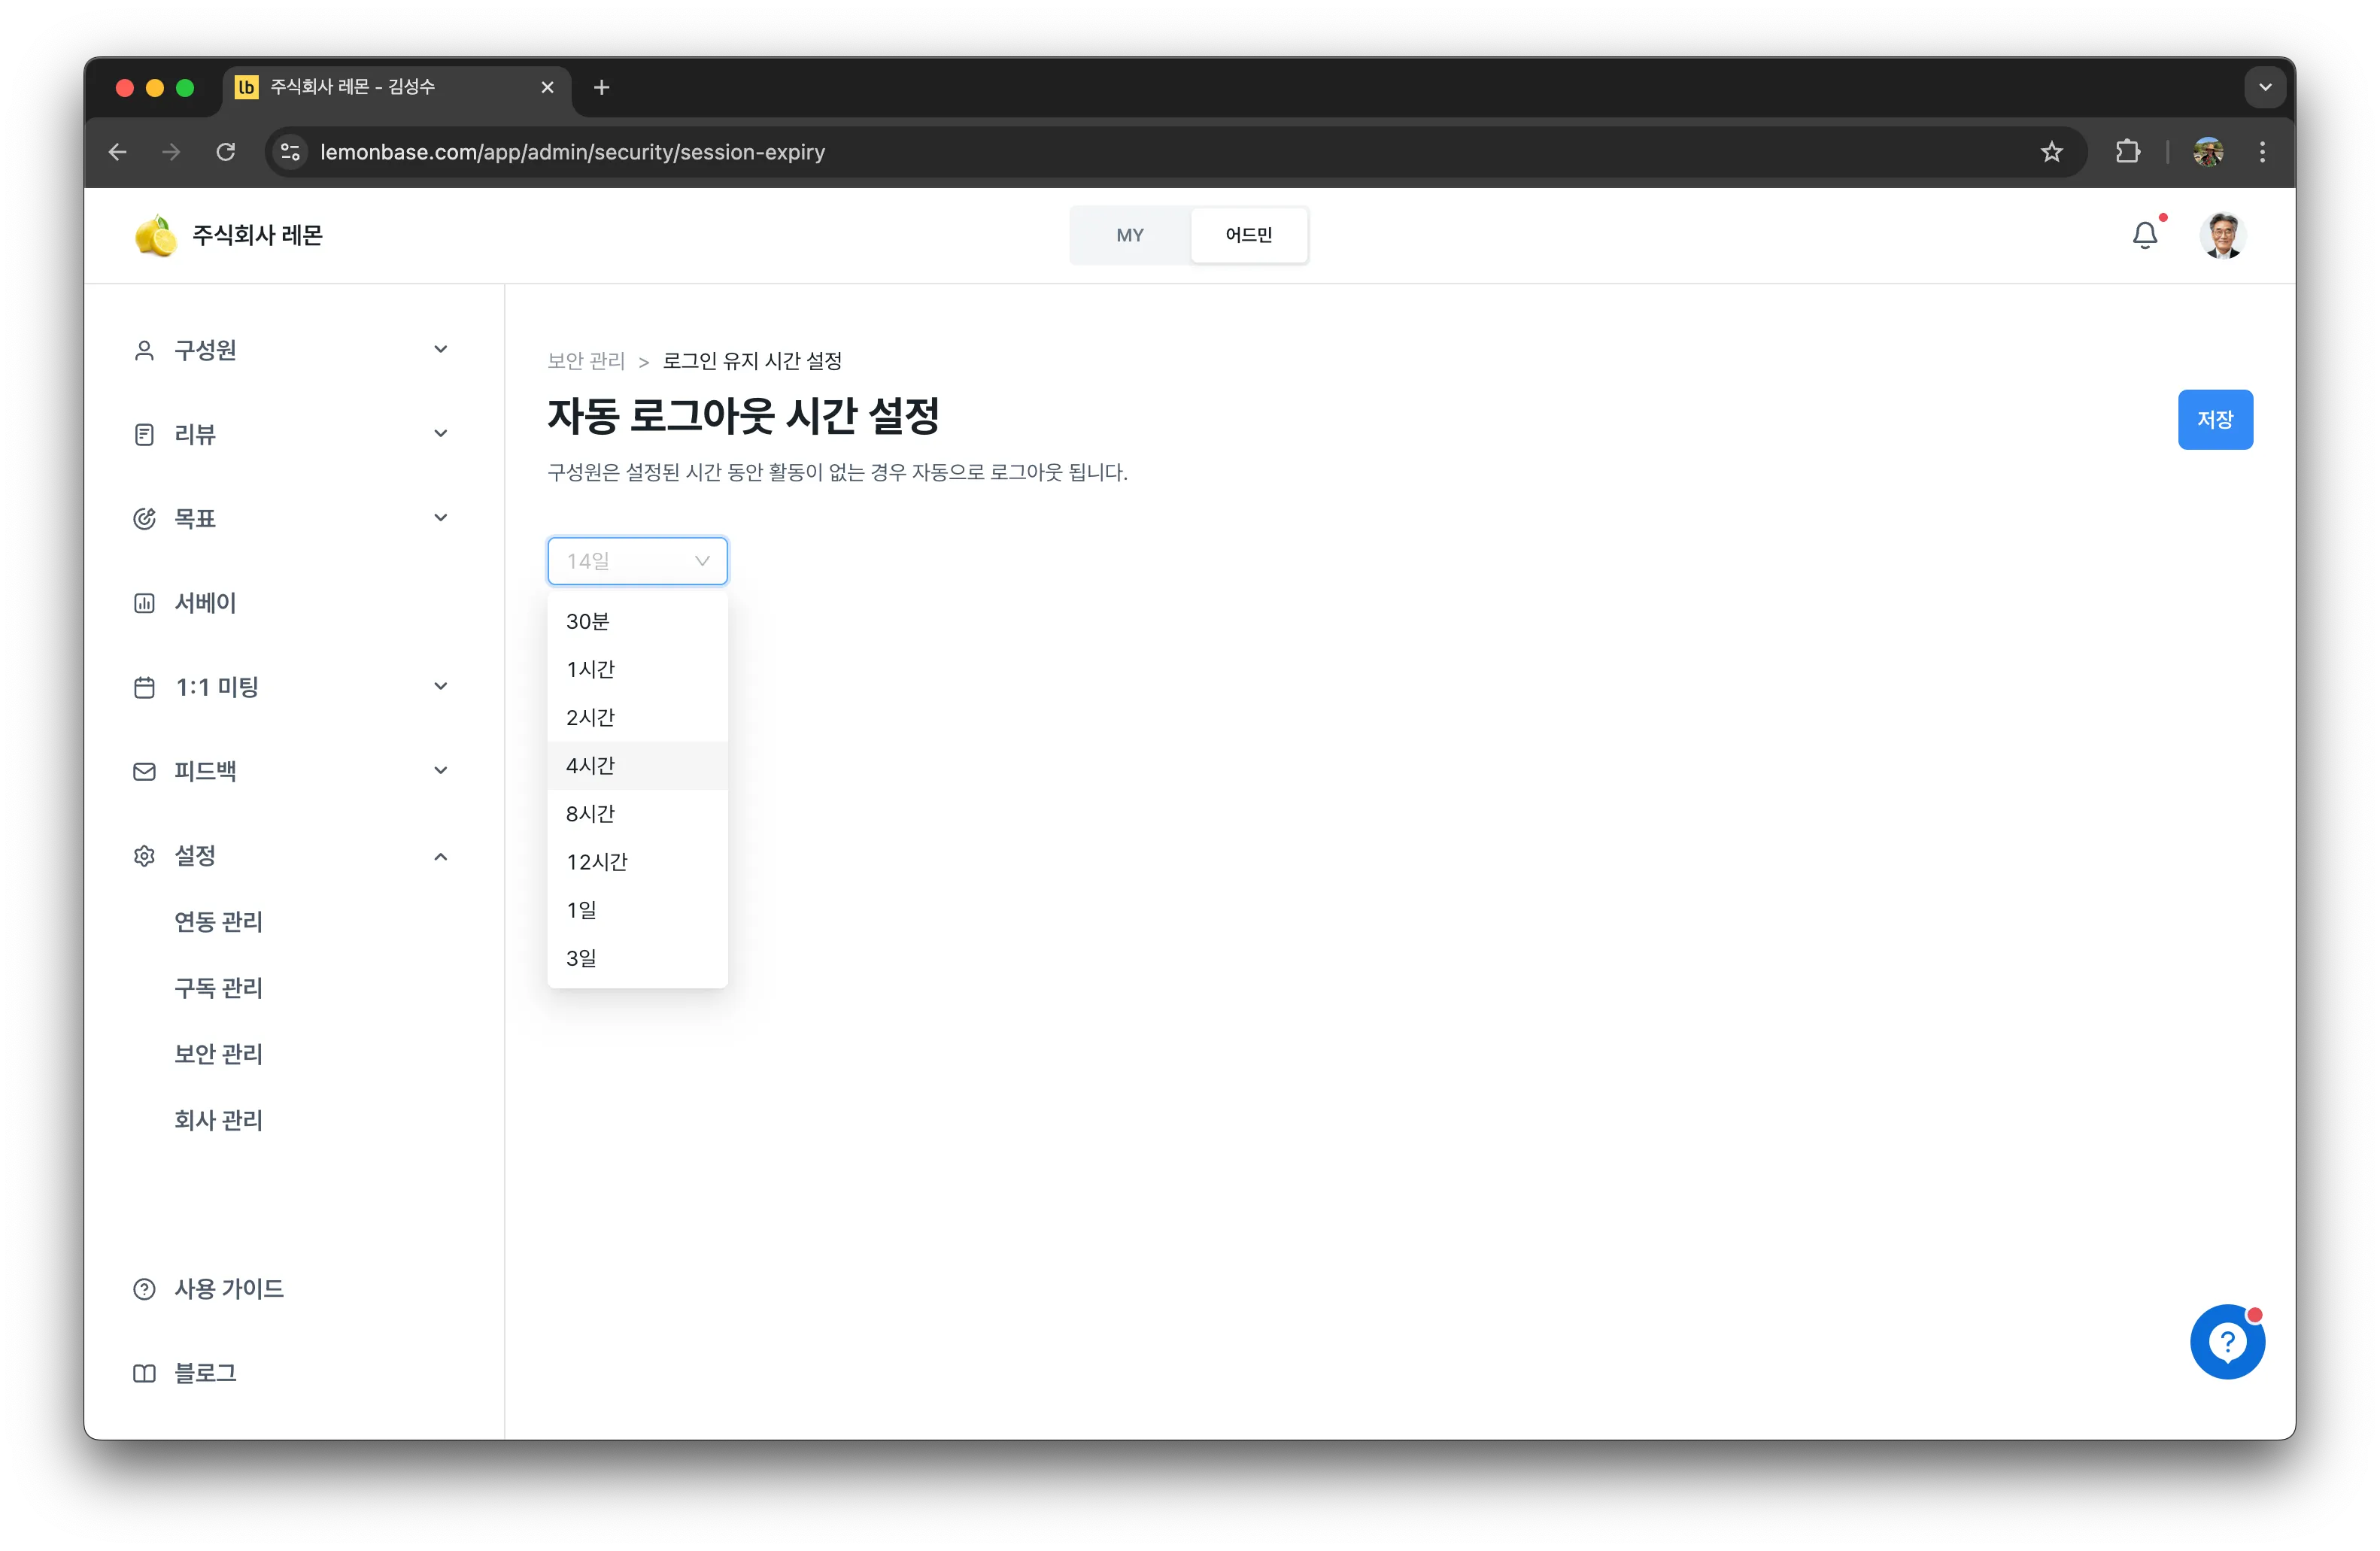
Task: Bookmark this page with the star icon
Action: 2052,152
